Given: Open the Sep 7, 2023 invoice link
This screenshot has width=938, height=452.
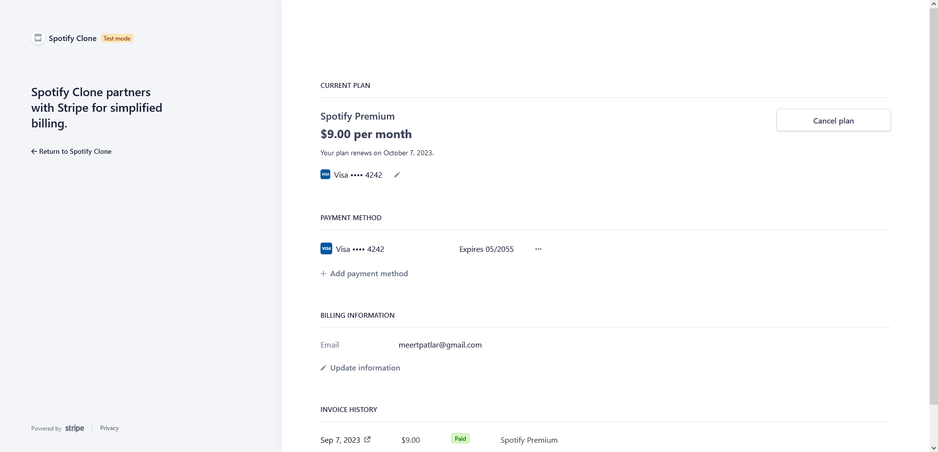Looking at the screenshot, I should 345,440.
